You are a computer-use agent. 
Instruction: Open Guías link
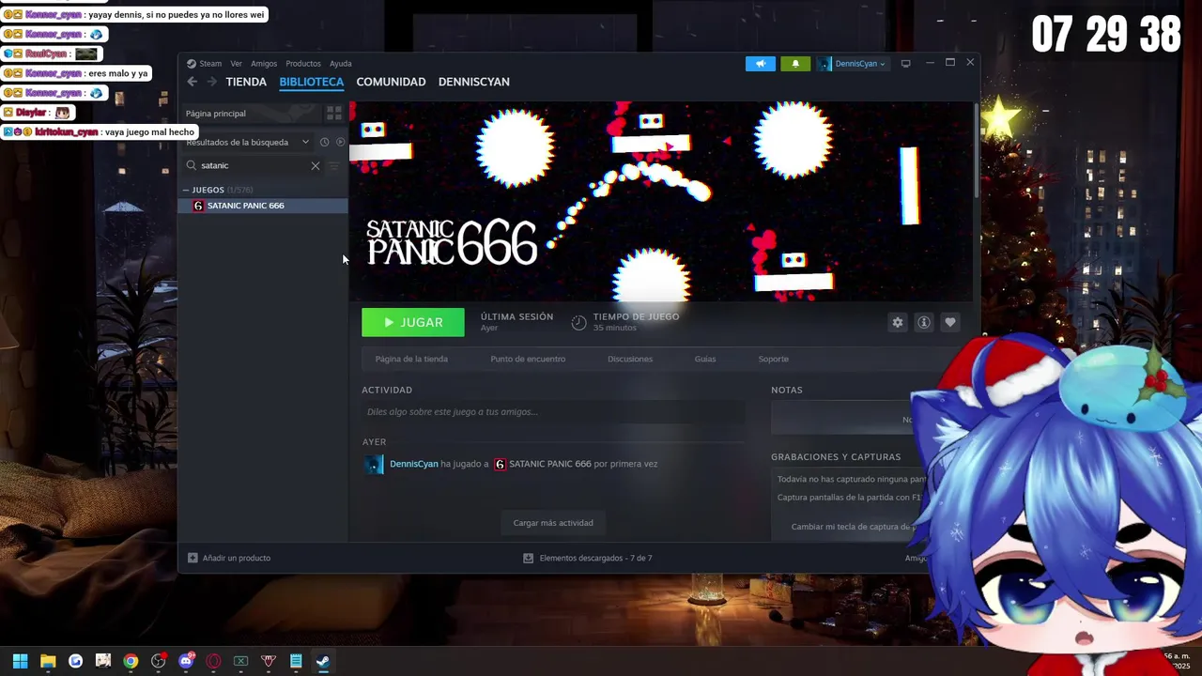click(x=705, y=359)
